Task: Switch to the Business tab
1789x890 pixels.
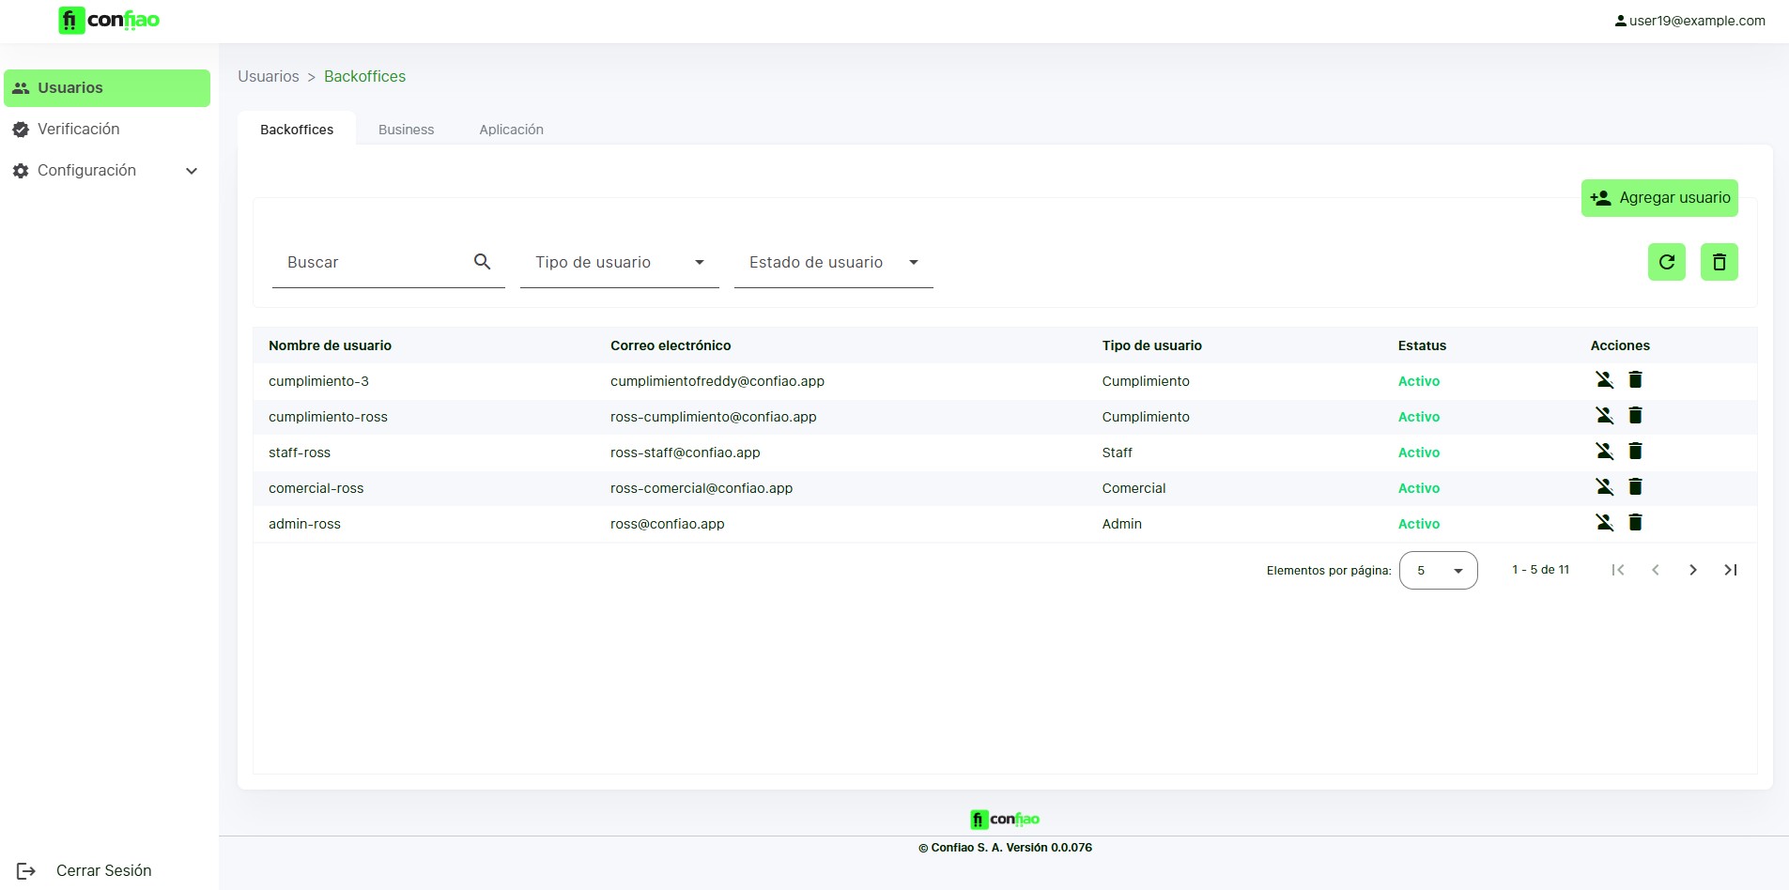Action: [x=406, y=130]
